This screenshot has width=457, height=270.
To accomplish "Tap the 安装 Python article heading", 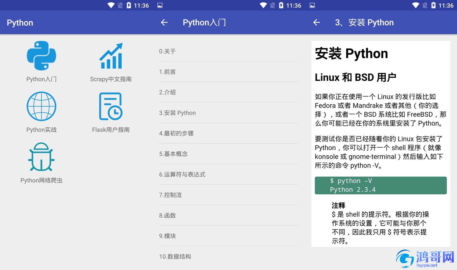I will tap(351, 54).
